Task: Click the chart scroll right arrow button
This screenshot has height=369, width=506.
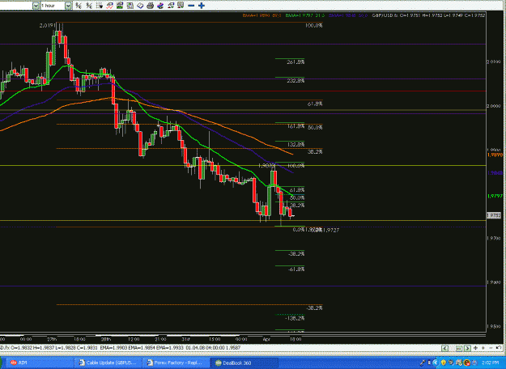Action: pyautogui.click(x=467, y=348)
